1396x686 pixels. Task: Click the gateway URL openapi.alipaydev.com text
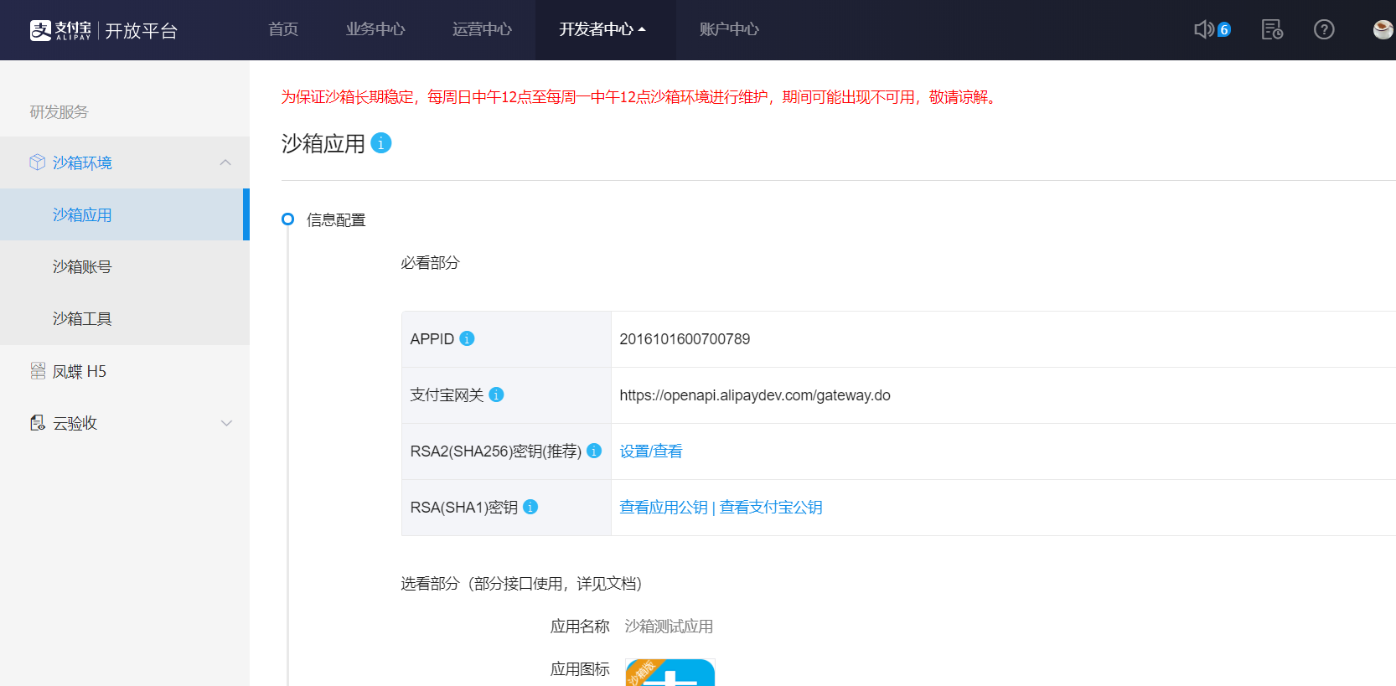[x=755, y=395]
